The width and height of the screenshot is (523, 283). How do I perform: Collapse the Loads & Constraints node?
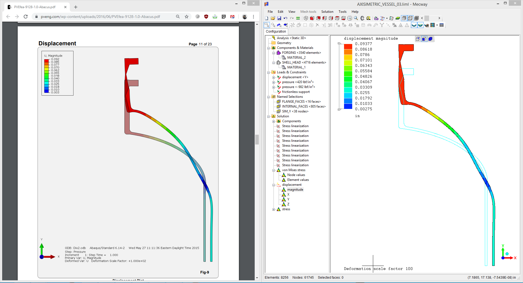269,73
